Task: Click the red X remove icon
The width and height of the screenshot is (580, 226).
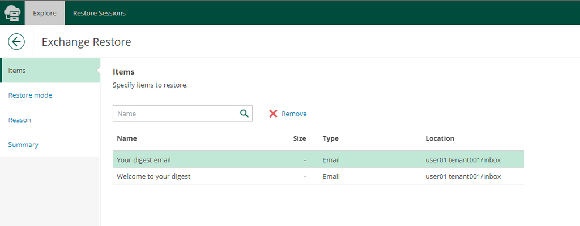Action: pyautogui.click(x=273, y=114)
